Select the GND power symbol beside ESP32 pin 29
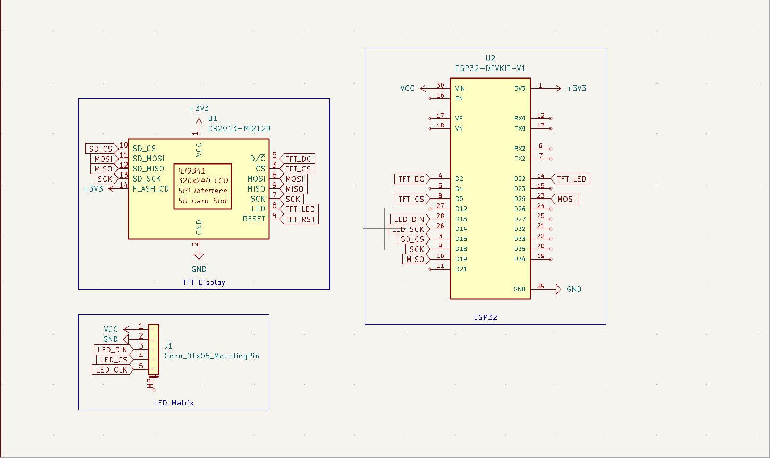This screenshot has height=458, width=770. click(x=558, y=289)
